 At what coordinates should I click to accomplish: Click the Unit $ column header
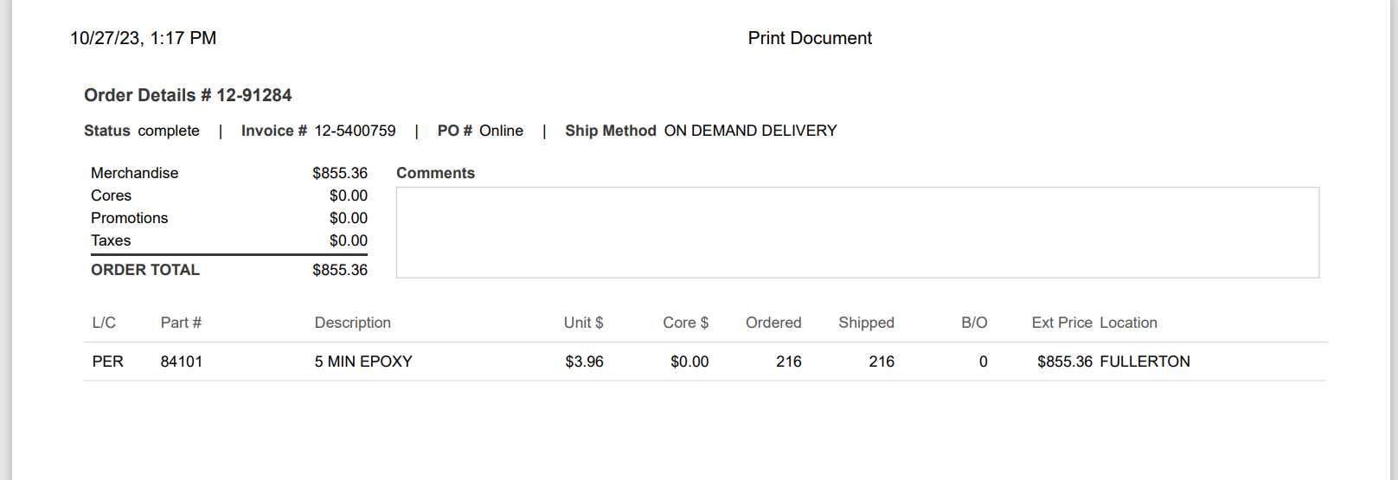coord(584,323)
